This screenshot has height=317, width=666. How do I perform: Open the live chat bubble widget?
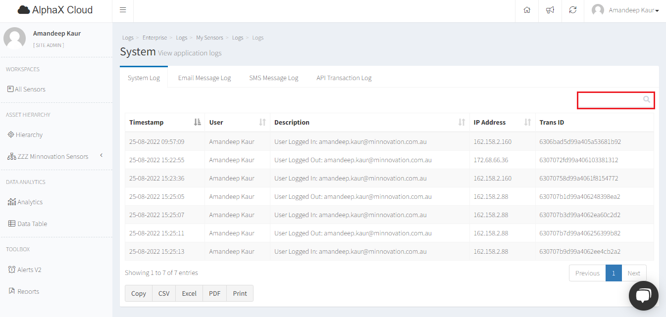pyautogui.click(x=643, y=295)
